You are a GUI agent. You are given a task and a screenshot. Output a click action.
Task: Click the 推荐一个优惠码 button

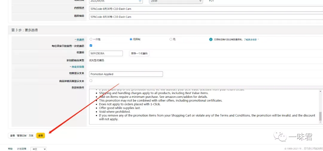coord(139,53)
